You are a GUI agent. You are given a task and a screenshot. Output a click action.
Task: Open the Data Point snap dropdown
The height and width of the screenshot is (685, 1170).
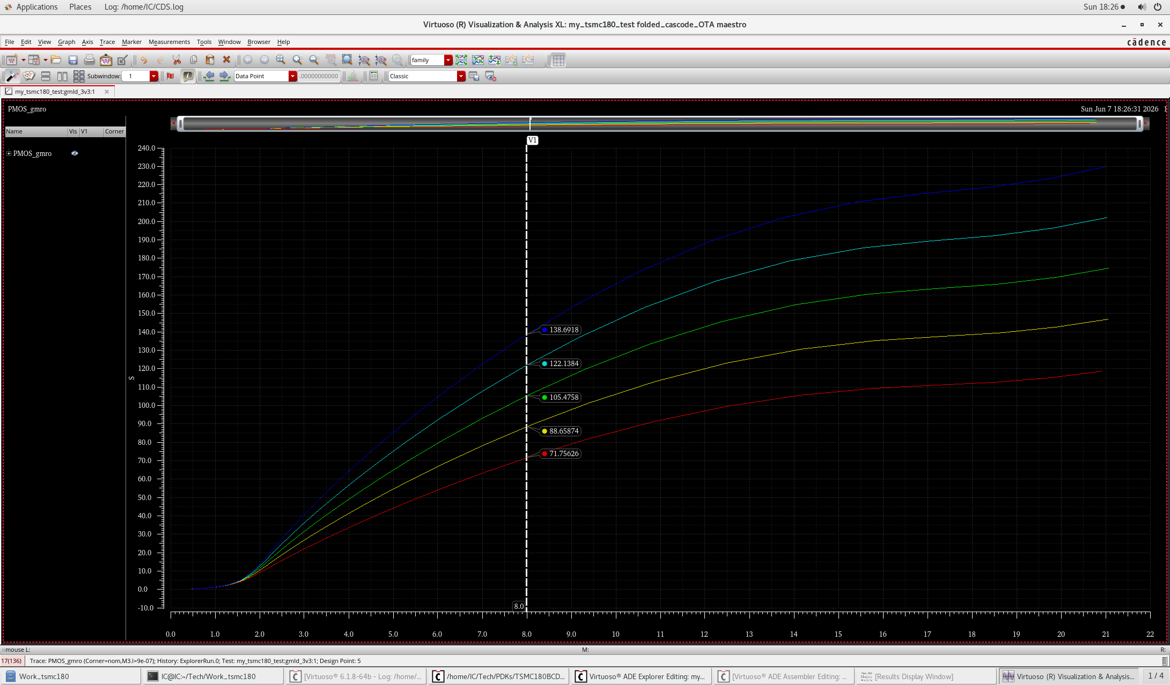(x=292, y=76)
